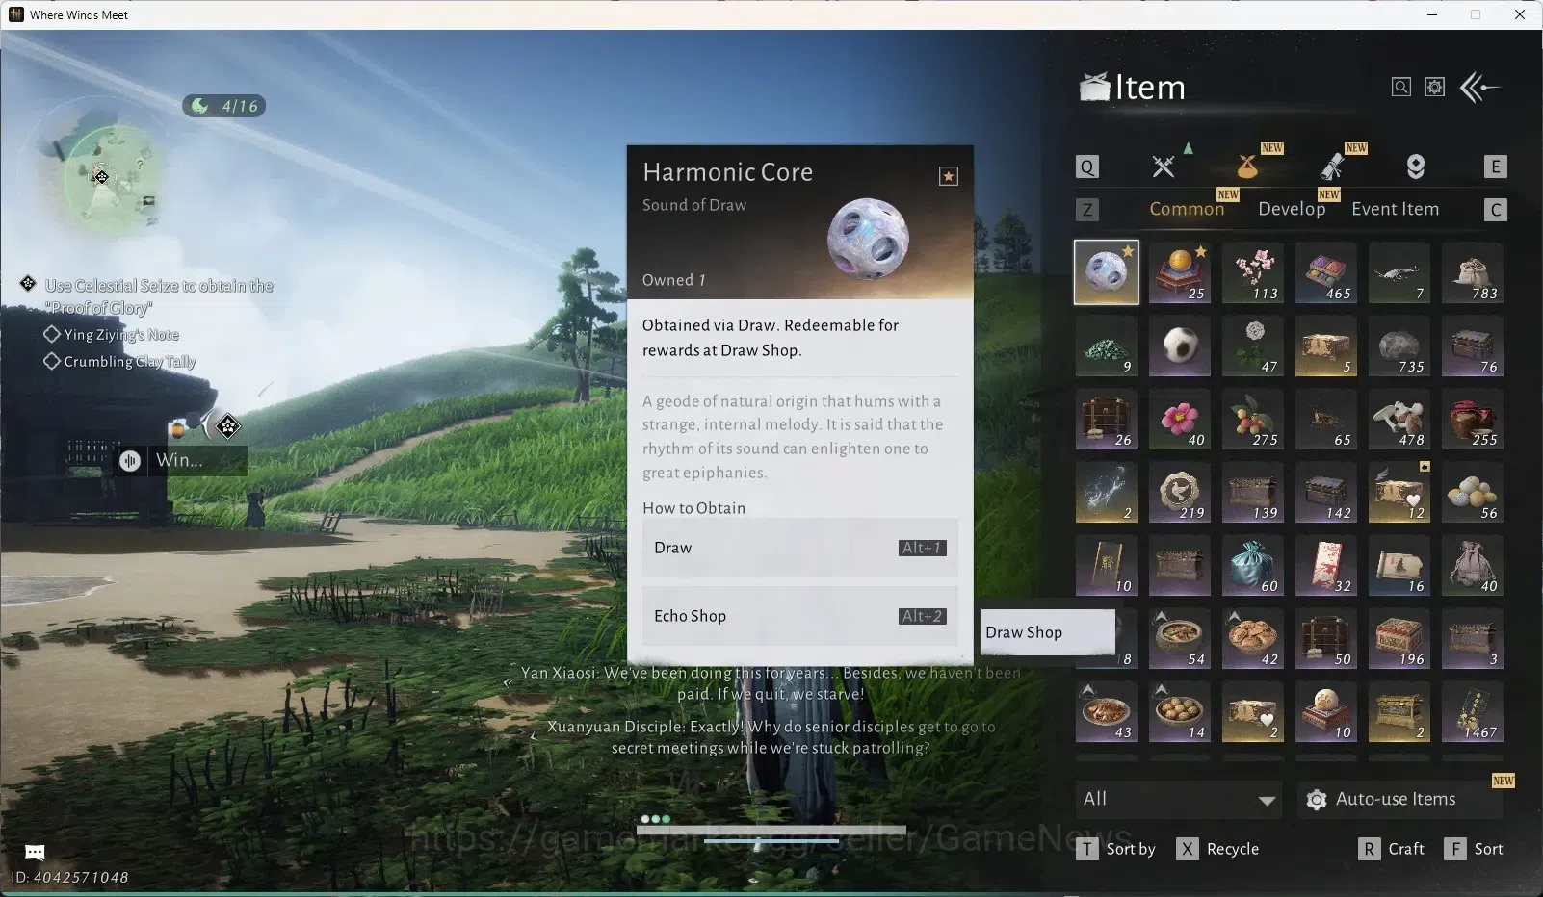Choose the Echo Shop option
This screenshot has height=897, width=1543.
800,616
